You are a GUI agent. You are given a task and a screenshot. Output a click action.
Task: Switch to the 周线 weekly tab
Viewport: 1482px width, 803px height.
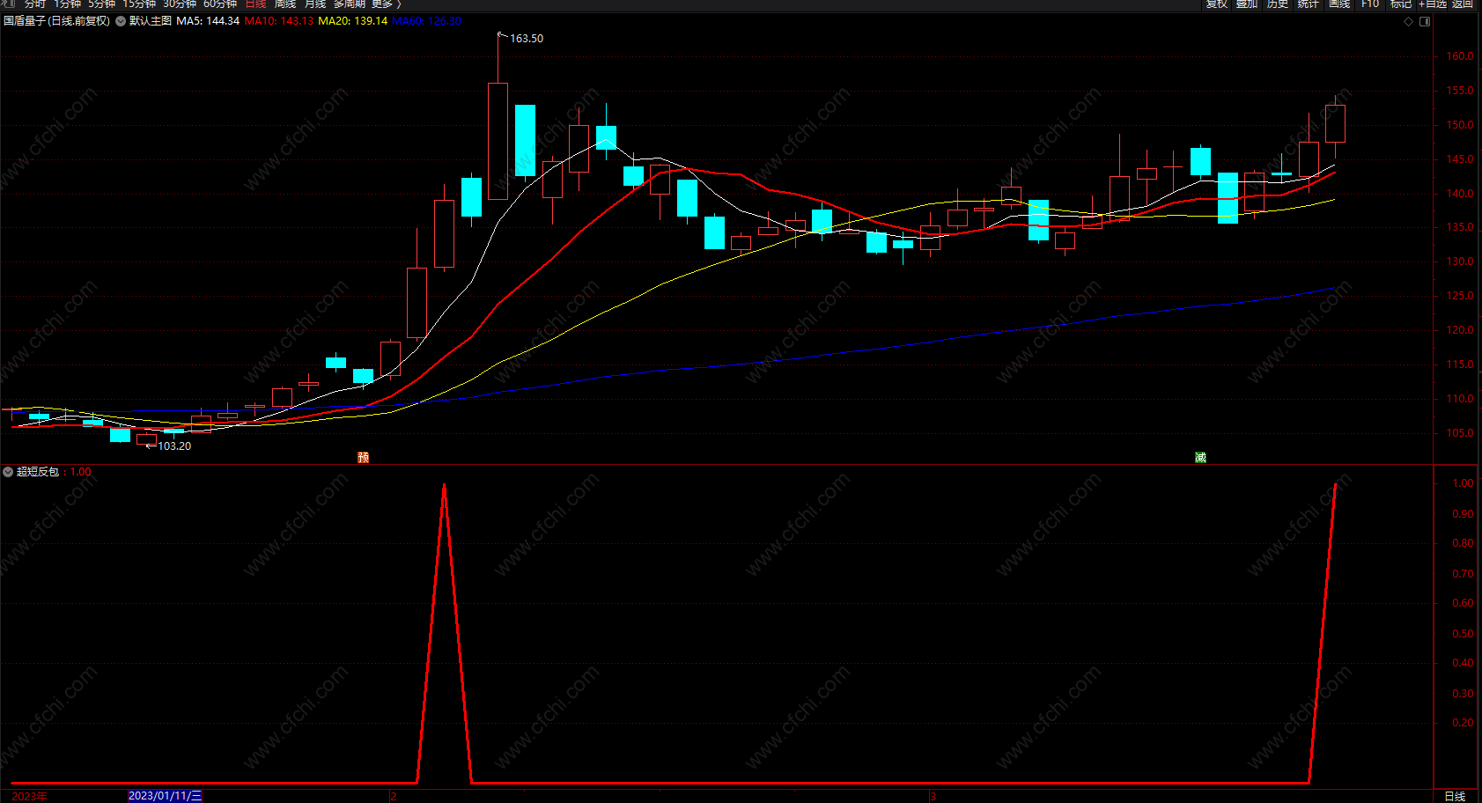[x=285, y=4]
